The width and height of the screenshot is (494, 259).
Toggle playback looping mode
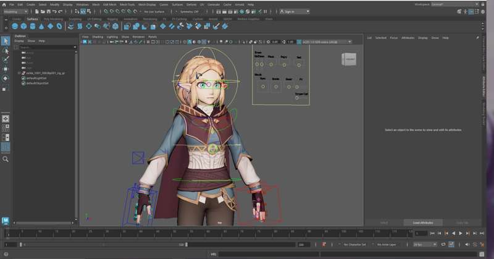point(443,245)
